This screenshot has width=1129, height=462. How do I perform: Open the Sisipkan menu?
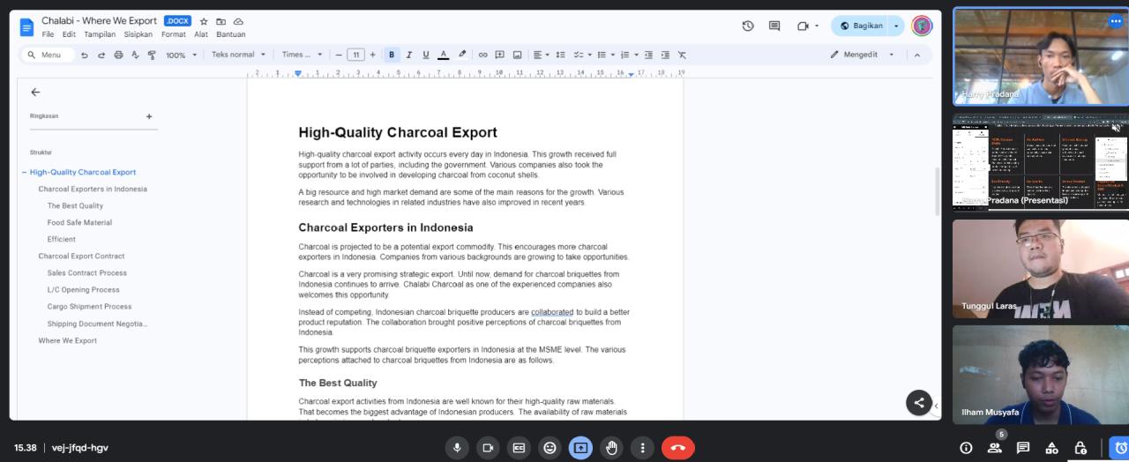point(138,34)
